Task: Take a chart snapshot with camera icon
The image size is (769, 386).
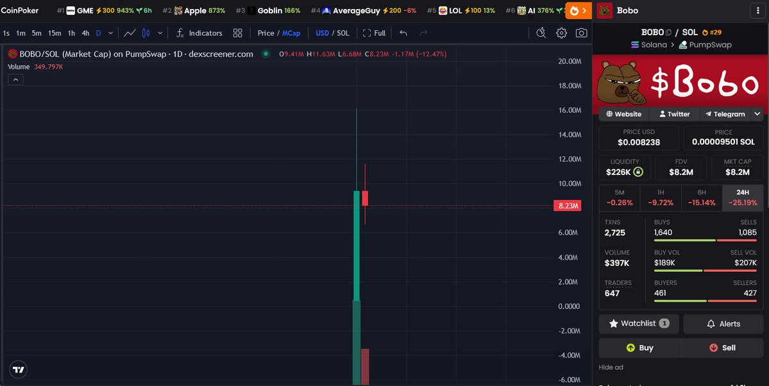Action: [x=581, y=33]
